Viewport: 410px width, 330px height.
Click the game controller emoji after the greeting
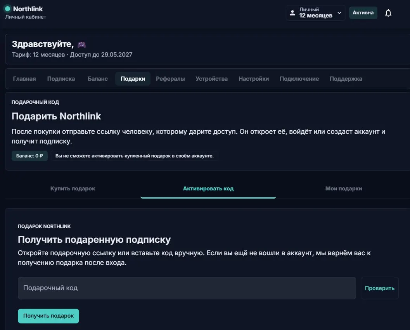click(81, 45)
